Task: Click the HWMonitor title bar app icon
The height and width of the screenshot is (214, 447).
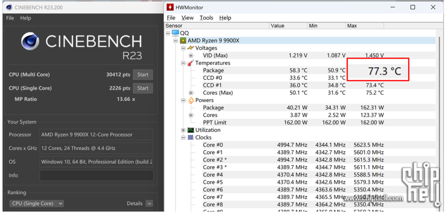Action: click(170, 7)
